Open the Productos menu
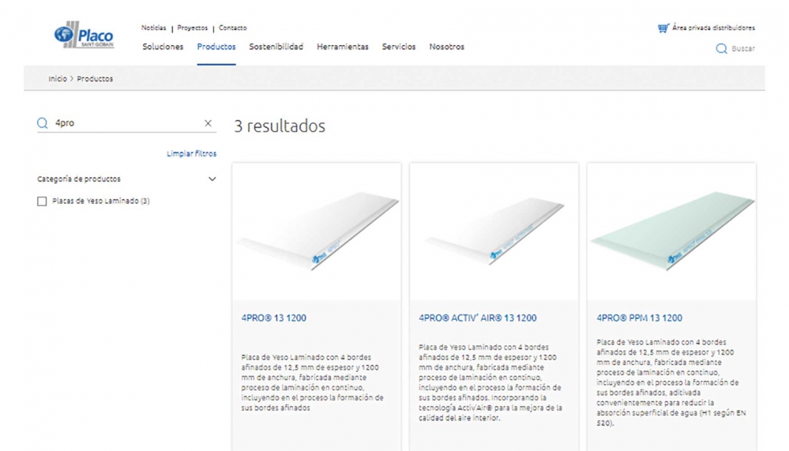789x451 pixels. pyautogui.click(x=217, y=47)
